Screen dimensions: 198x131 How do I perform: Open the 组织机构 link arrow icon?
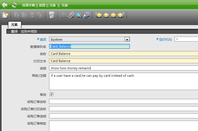click(157, 39)
